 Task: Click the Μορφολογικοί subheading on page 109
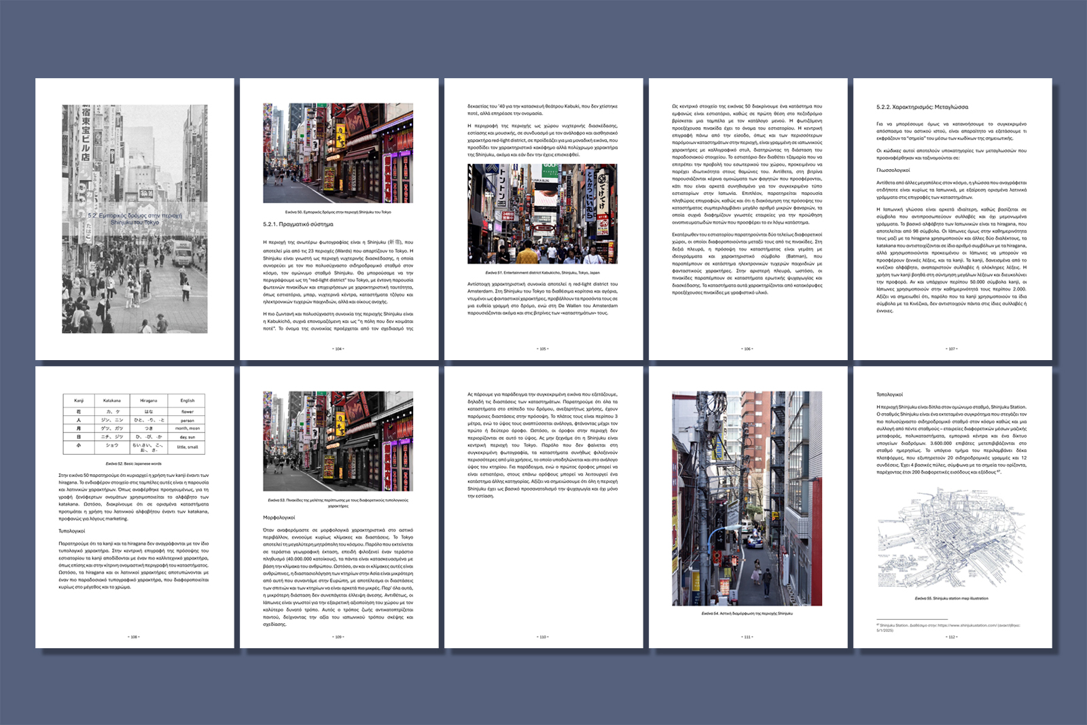tap(279, 518)
